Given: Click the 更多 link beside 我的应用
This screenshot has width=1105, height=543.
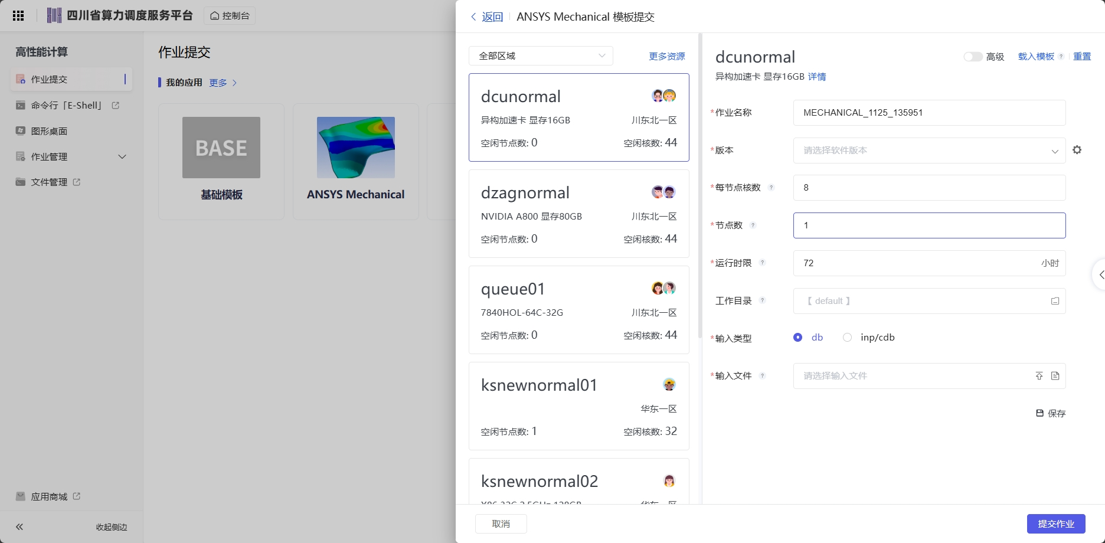Looking at the screenshot, I should 223,83.
